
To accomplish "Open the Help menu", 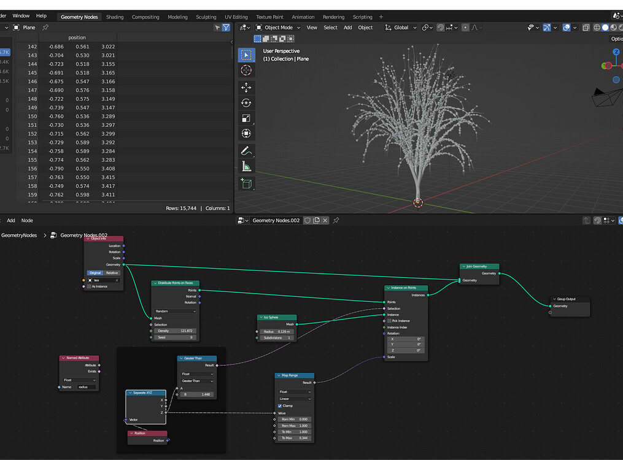I will tap(41, 15).
